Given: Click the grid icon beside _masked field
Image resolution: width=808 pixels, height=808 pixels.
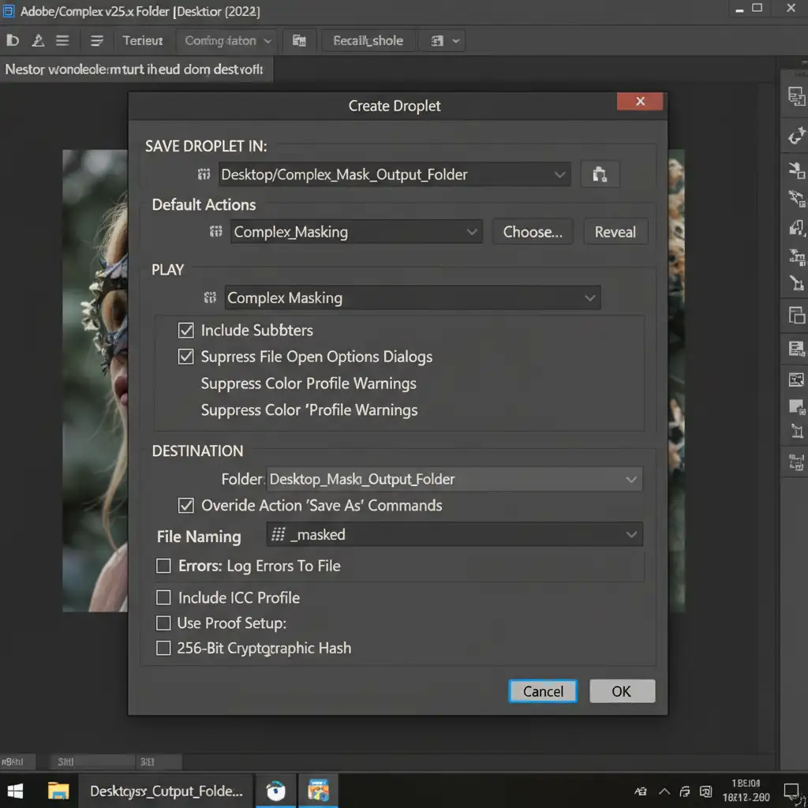Looking at the screenshot, I should coord(278,534).
